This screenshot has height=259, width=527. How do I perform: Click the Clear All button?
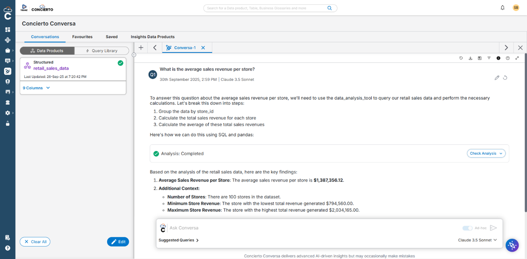coord(35,242)
